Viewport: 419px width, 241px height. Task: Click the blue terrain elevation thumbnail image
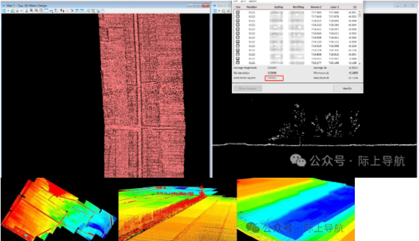click(296, 210)
